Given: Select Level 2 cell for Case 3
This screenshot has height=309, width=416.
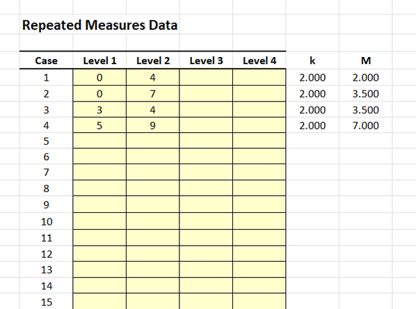Looking at the screenshot, I should [x=153, y=109].
